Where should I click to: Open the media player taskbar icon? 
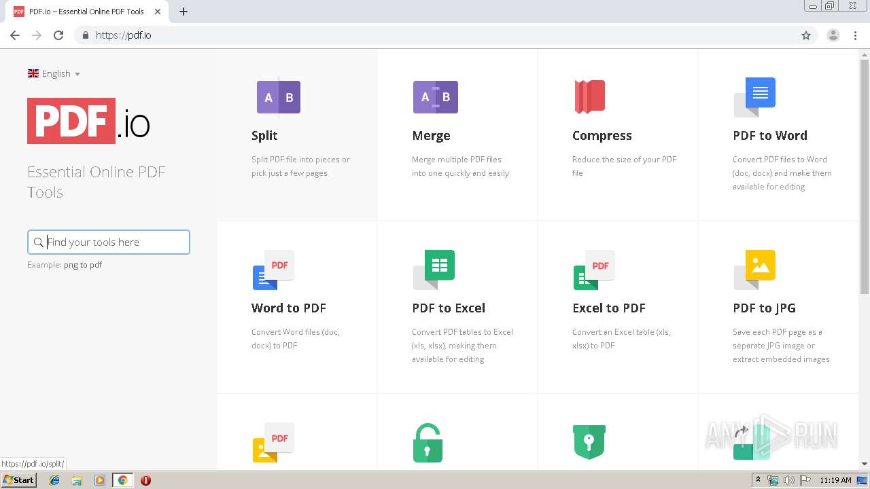(99, 480)
